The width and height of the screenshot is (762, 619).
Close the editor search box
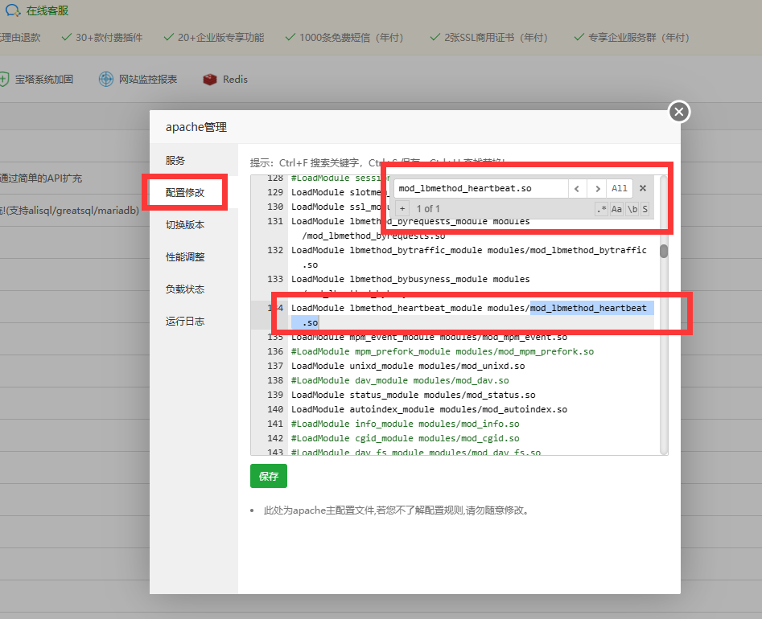tap(643, 189)
